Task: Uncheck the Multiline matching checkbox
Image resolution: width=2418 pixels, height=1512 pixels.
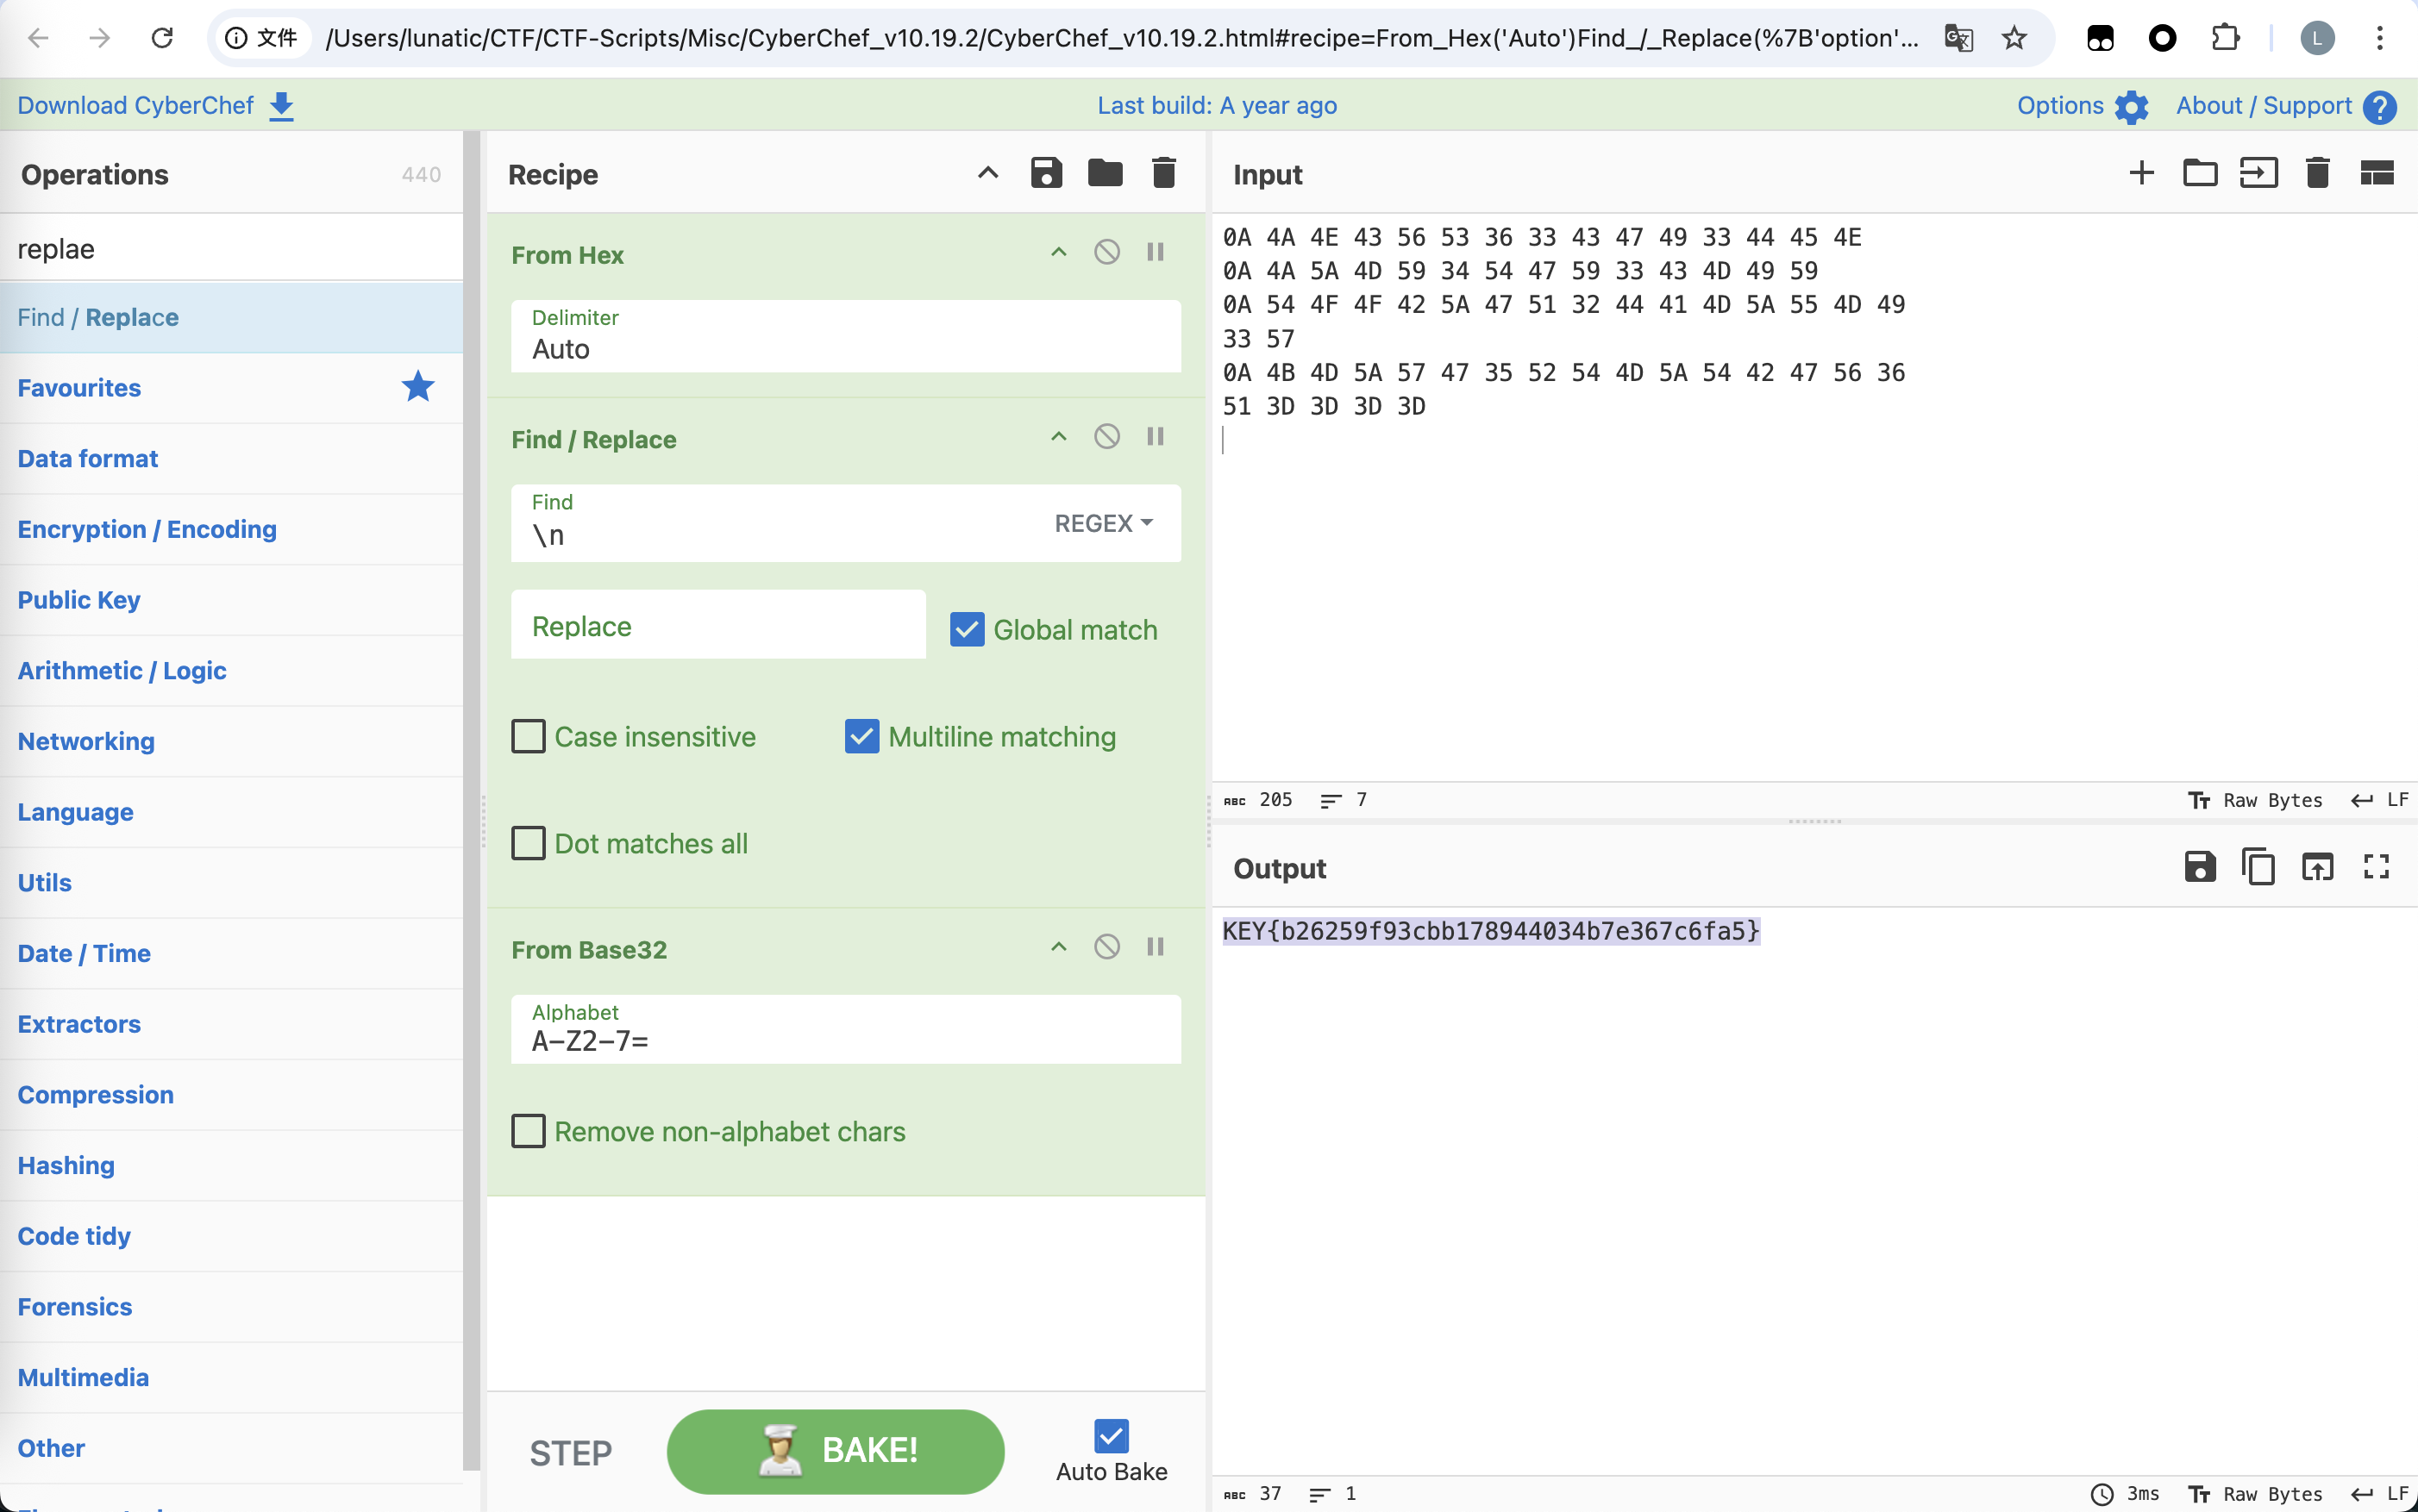Action: 861,737
